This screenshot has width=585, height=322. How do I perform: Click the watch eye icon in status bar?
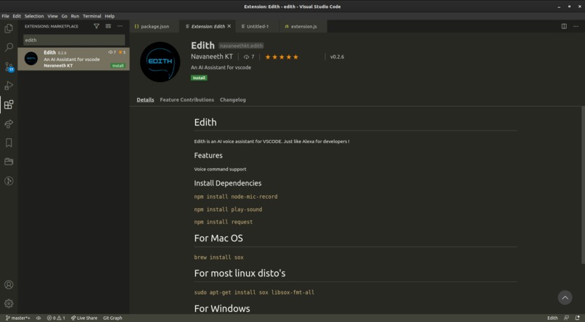click(x=38, y=318)
